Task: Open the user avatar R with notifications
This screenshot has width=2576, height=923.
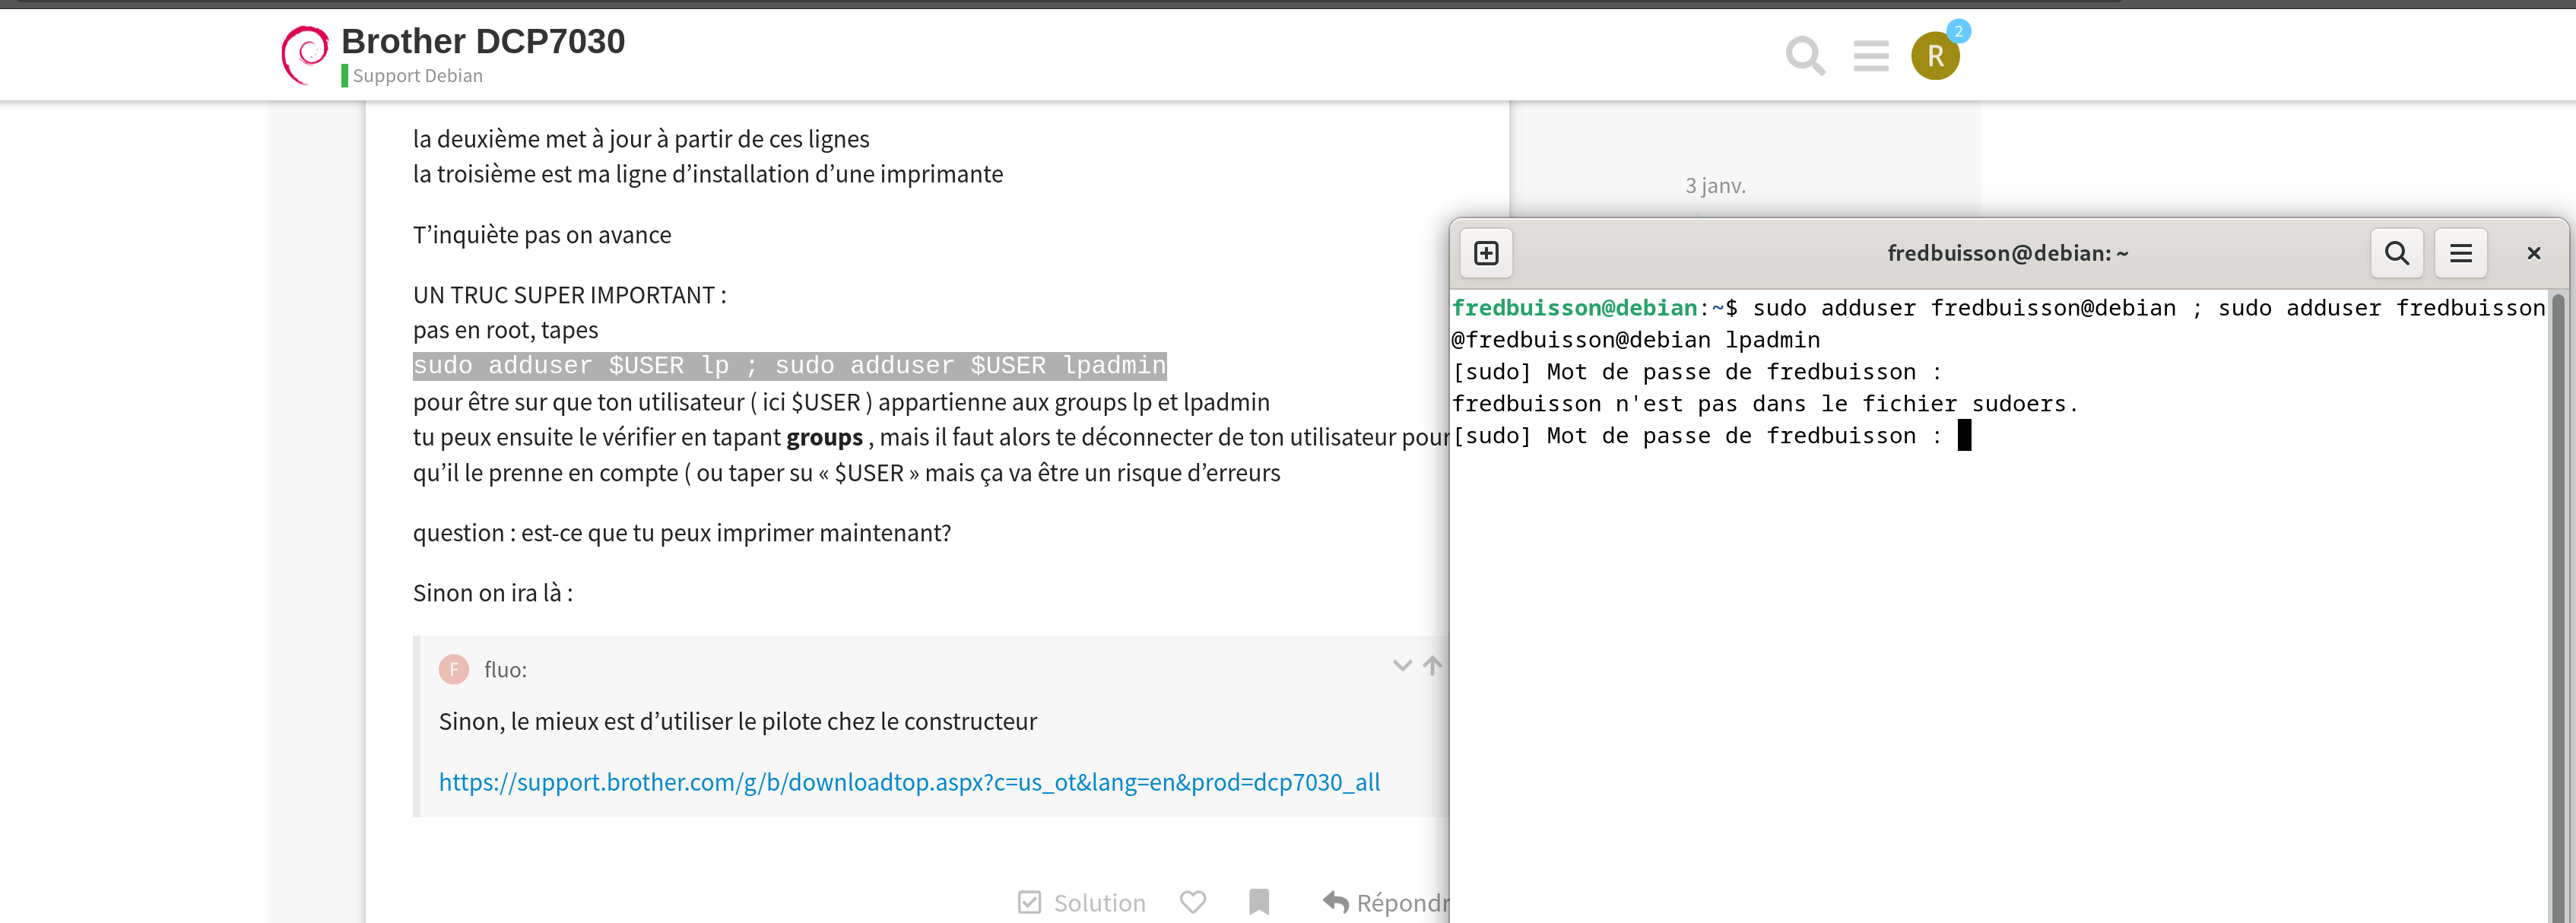Action: pyautogui.click(x=1935, y=55)
